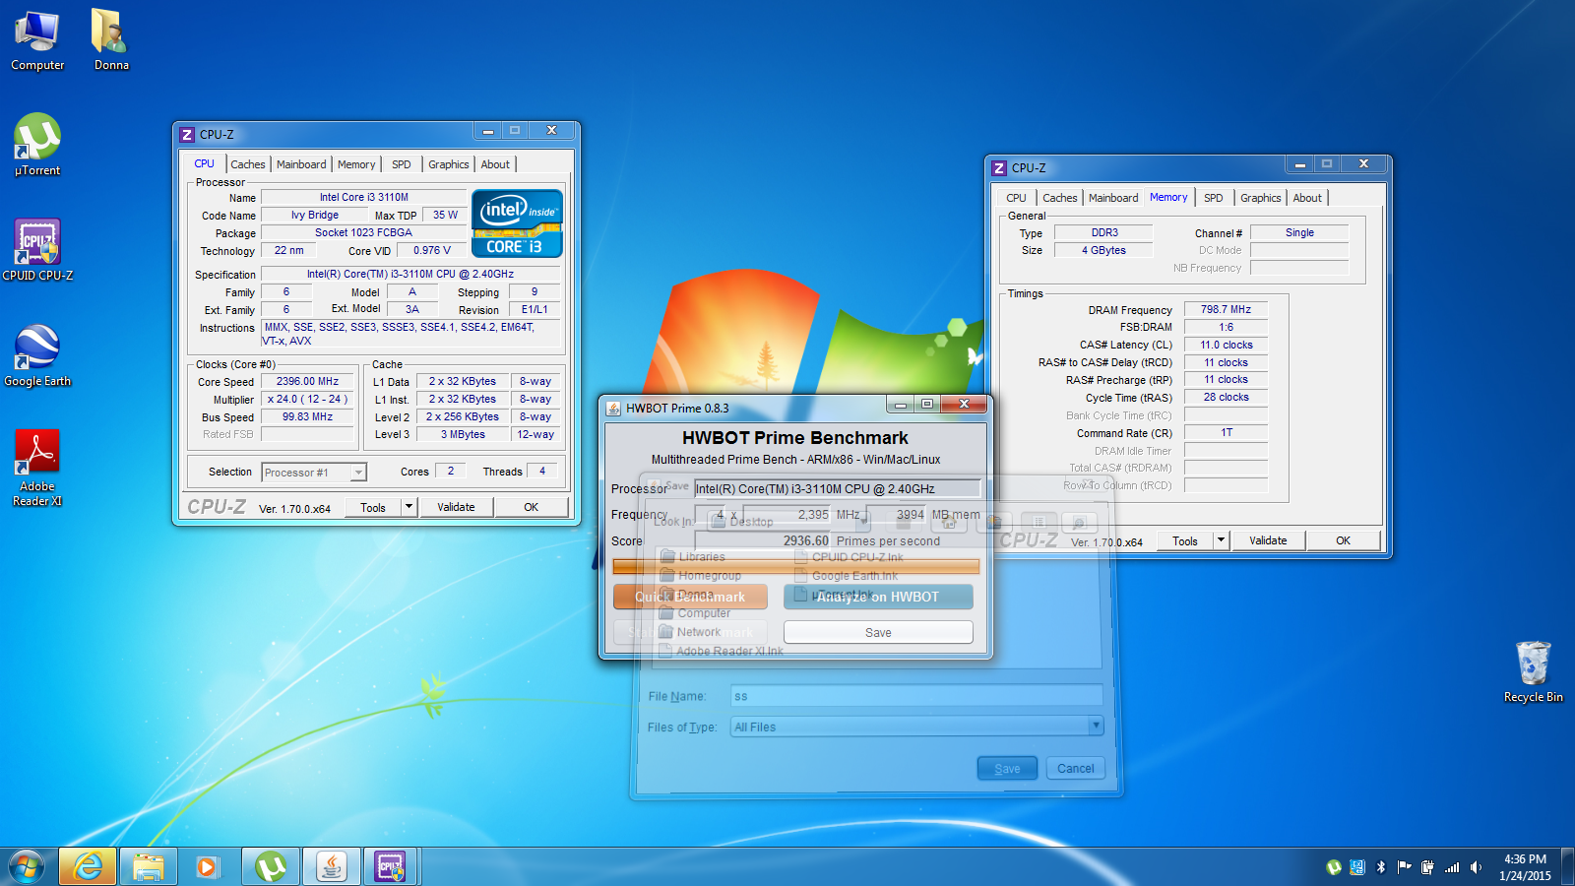
Task: Select the µTorrent desktop shortcut
Action: tap(37, 145)
